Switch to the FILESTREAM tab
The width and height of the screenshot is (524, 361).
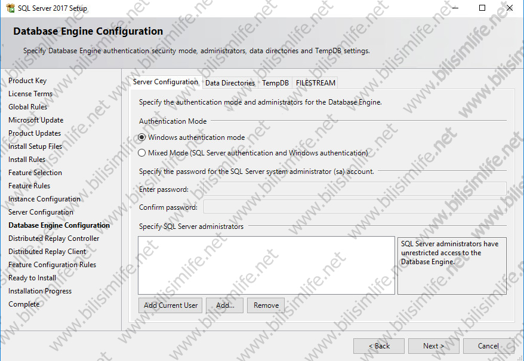[316, 83]
